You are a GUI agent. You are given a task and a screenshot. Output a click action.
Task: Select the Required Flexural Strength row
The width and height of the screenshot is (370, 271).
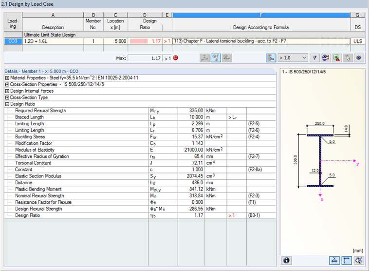(140, 111)
